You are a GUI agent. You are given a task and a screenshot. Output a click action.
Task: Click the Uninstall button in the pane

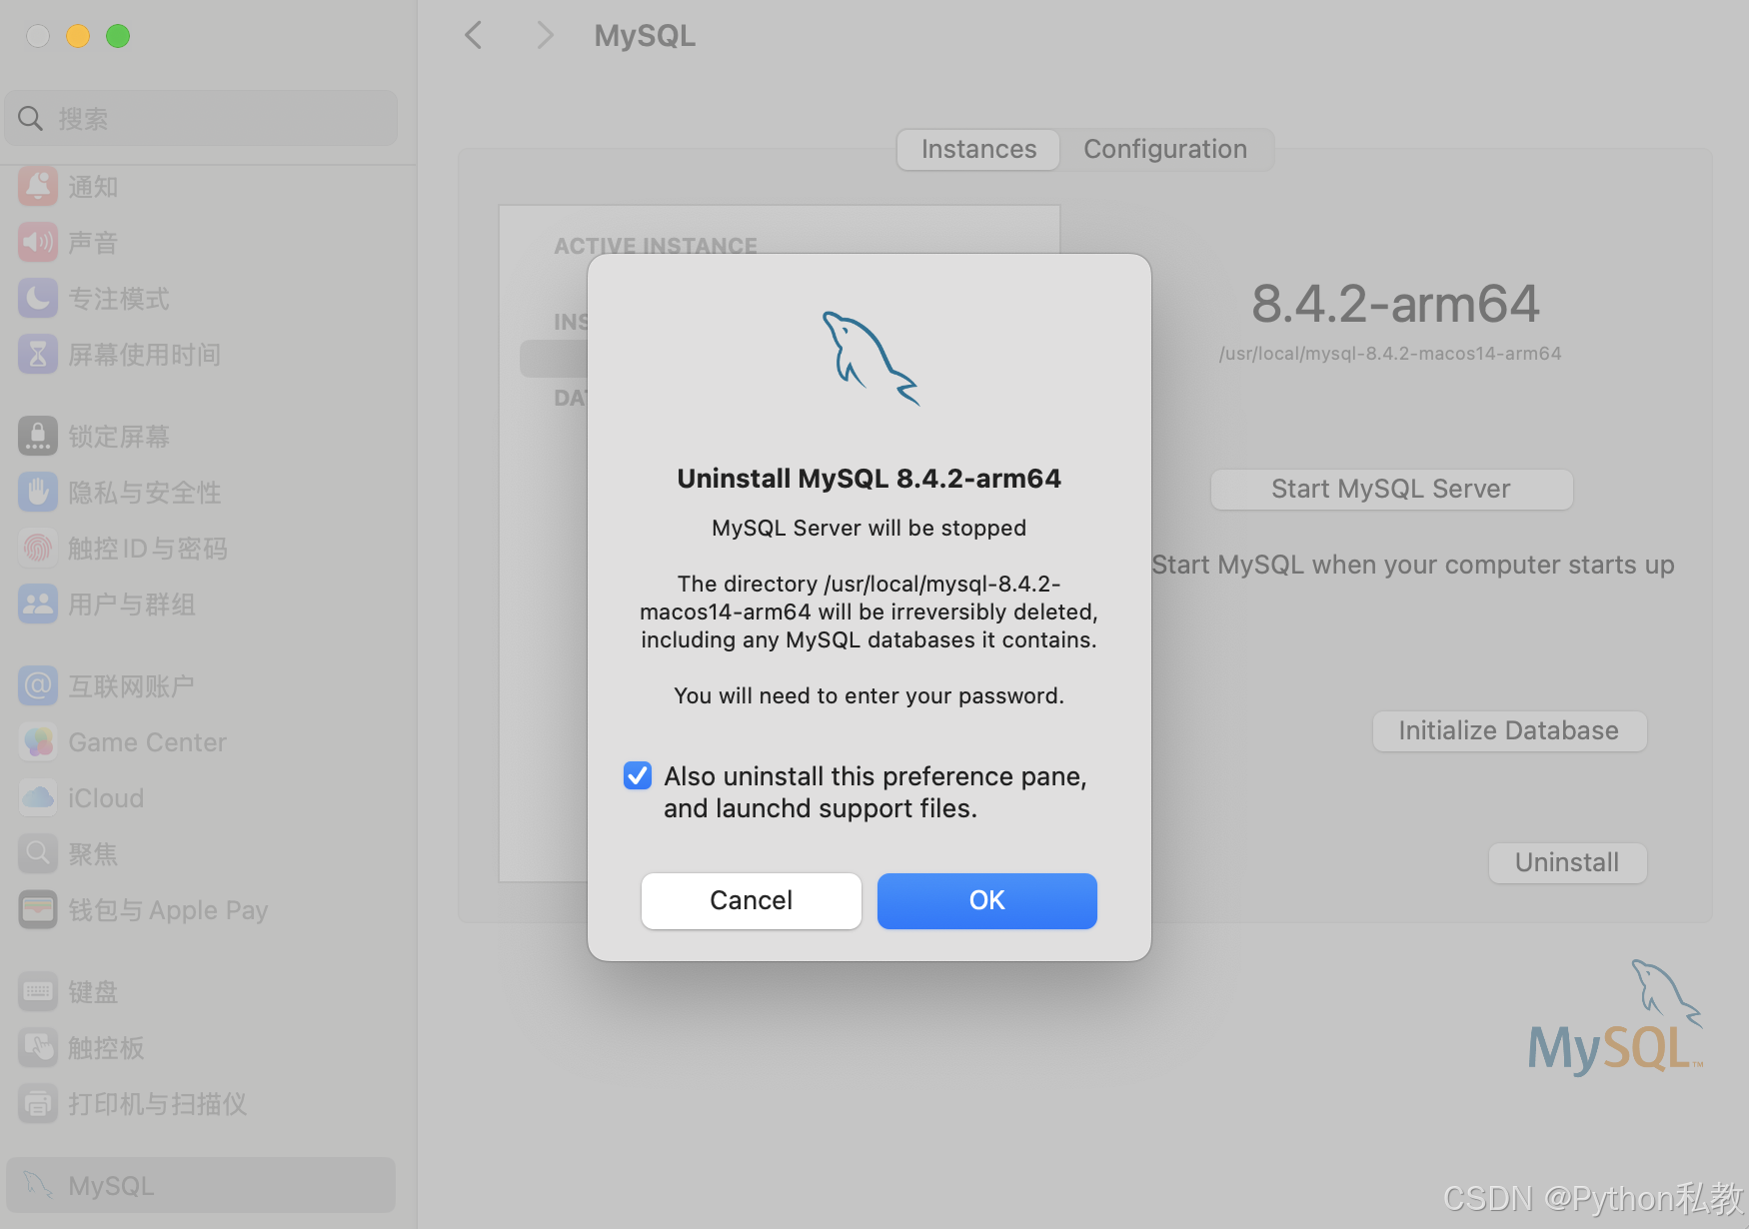(x=1567, y=863)
